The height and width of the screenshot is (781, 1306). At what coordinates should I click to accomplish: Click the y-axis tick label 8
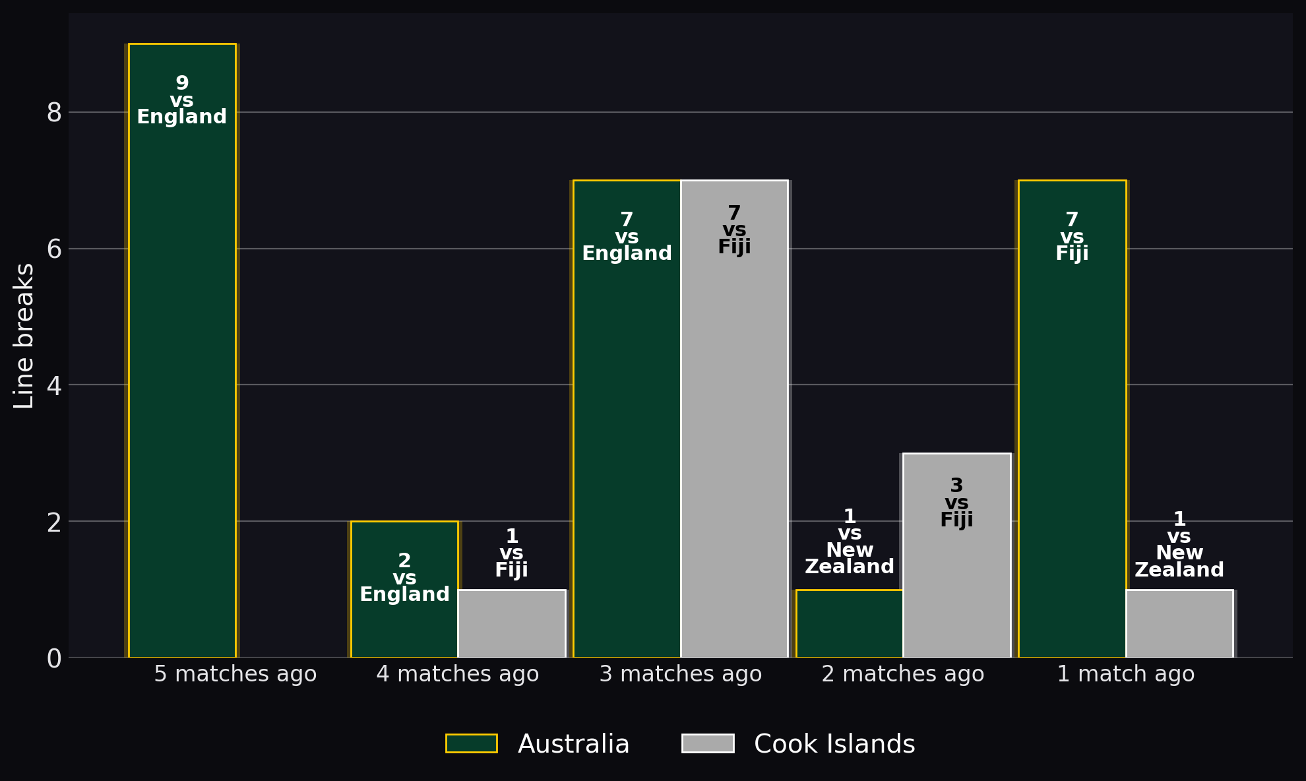pyautogui.click(x=54, y=113)
